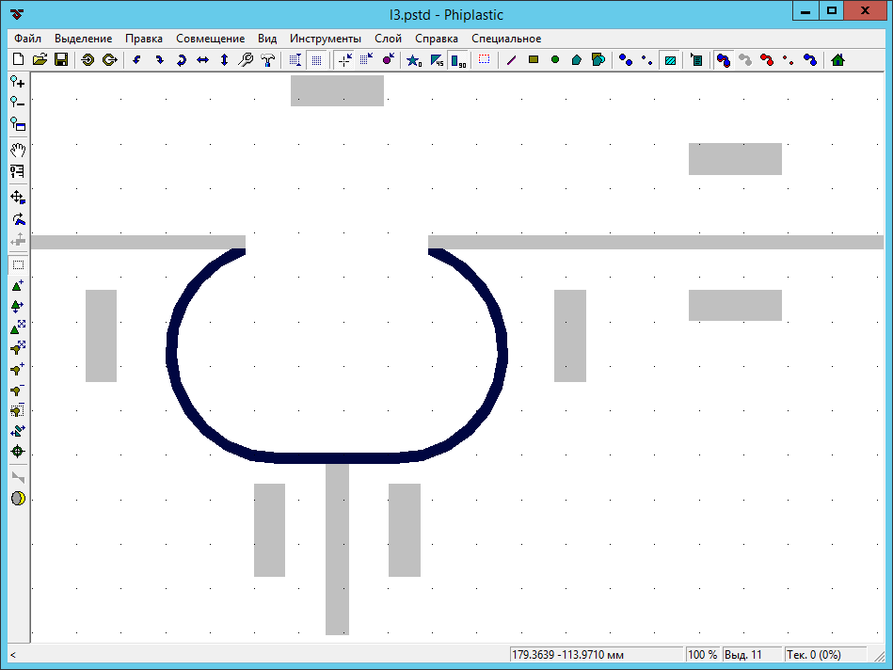Click the blue connected nodes icon

[x=810, y=60]
